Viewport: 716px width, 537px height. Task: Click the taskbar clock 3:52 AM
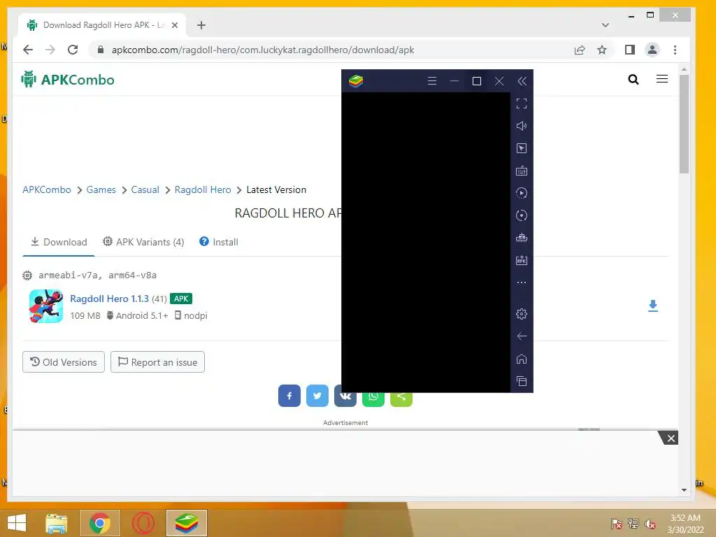pos(685,518)
